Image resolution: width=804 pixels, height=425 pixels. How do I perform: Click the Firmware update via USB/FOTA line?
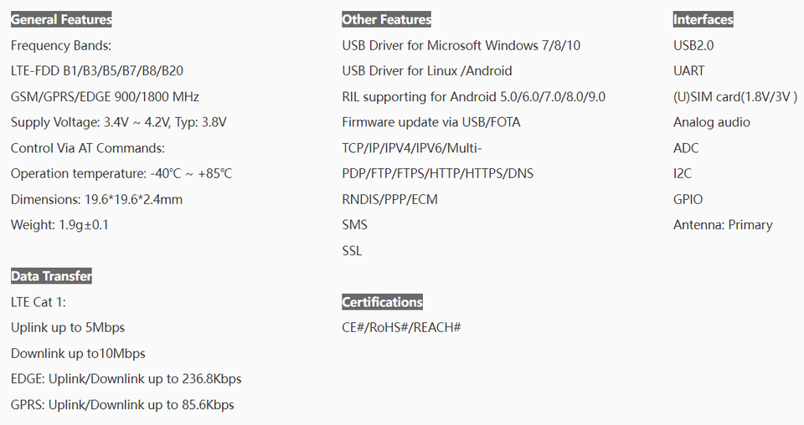430,123
